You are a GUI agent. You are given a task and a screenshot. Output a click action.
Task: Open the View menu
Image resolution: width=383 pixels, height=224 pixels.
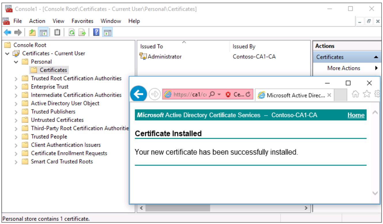coord(58,21)
